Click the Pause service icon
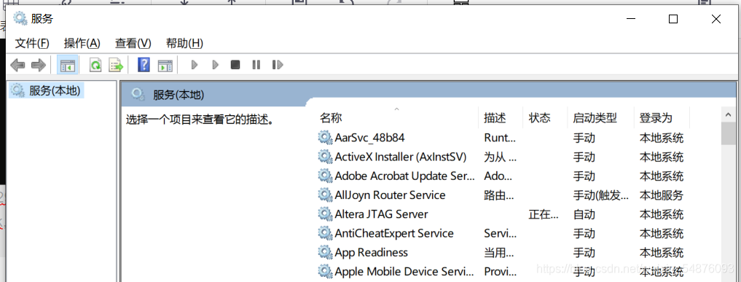741x282 pixels. click(256, 65)
